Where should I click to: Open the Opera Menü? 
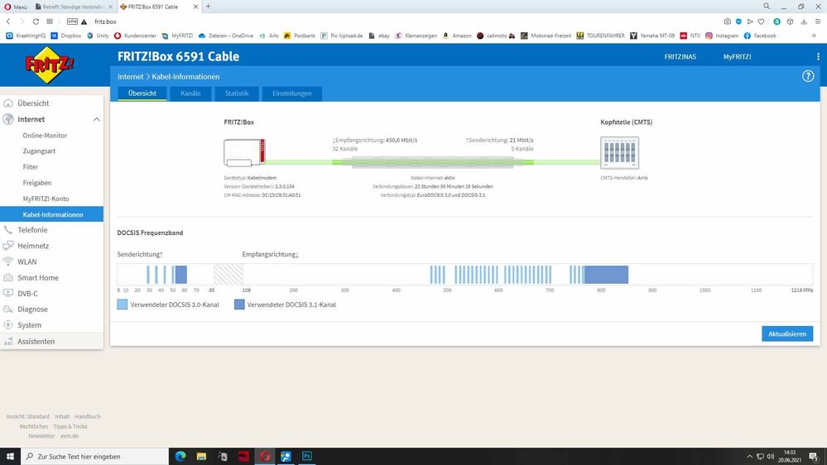(x=16, y=7)
